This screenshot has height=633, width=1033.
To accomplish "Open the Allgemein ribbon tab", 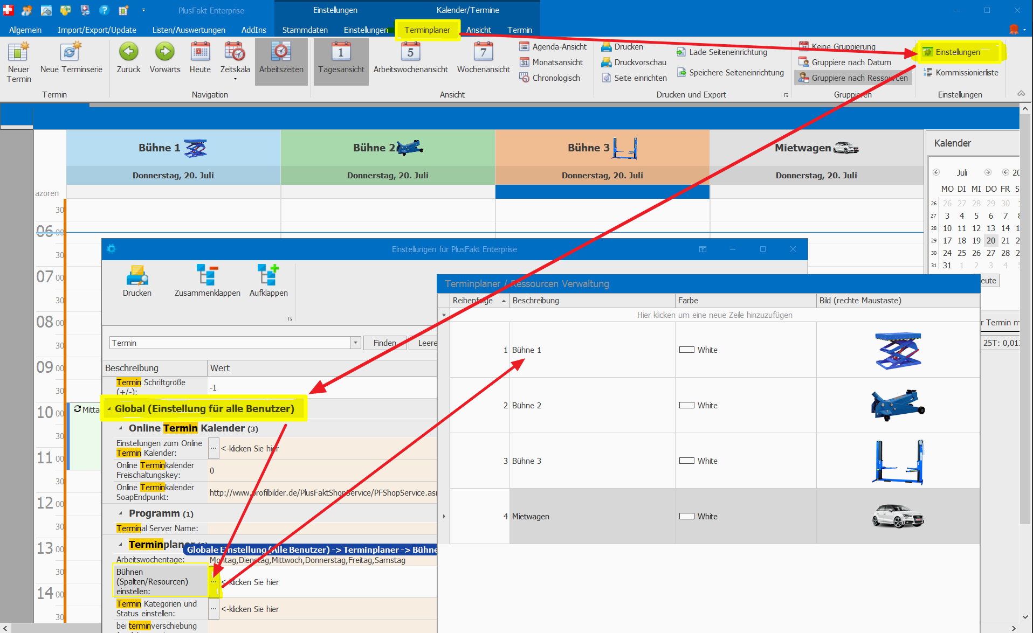I will 25,30.
